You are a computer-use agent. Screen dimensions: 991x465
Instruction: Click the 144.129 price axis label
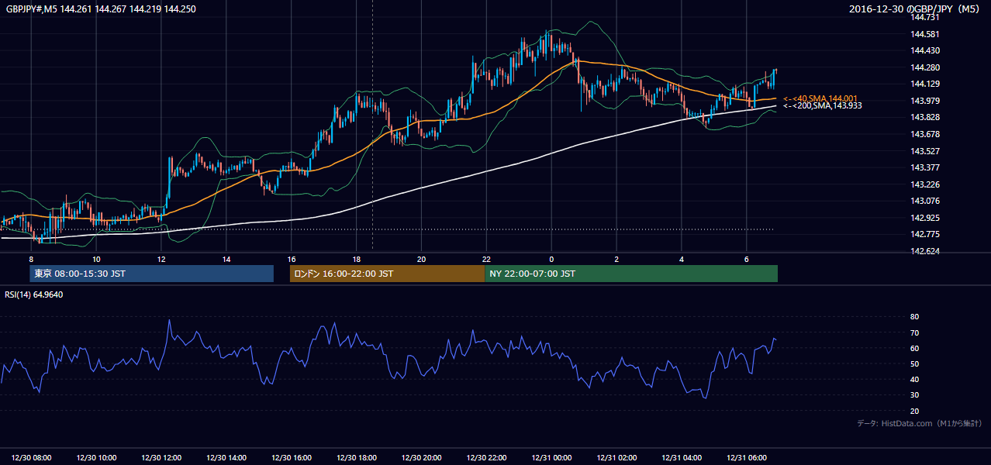(926, 84)
